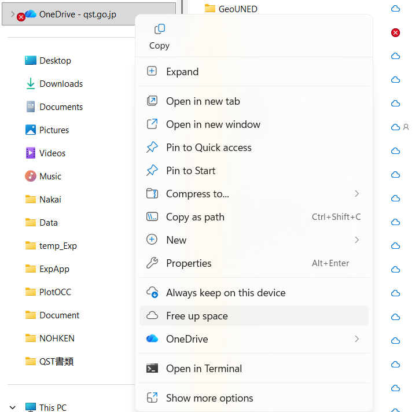Image resolution: width=419 pixels, height=412 pixels.
Task: Click the Pin to Quick access pin icon
Action: click(x=152, y=147)
